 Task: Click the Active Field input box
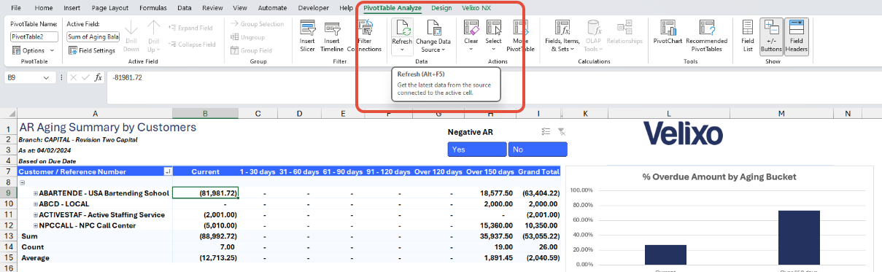coord(93,36)
